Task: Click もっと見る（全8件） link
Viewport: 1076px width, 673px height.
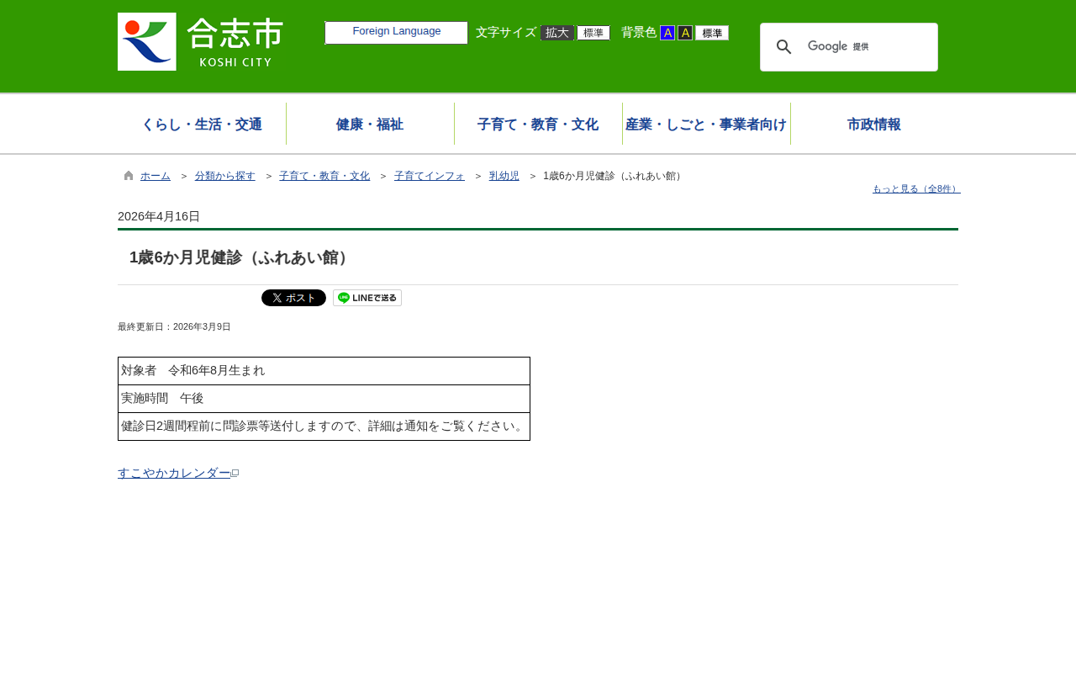Action: tap(916, 188)
